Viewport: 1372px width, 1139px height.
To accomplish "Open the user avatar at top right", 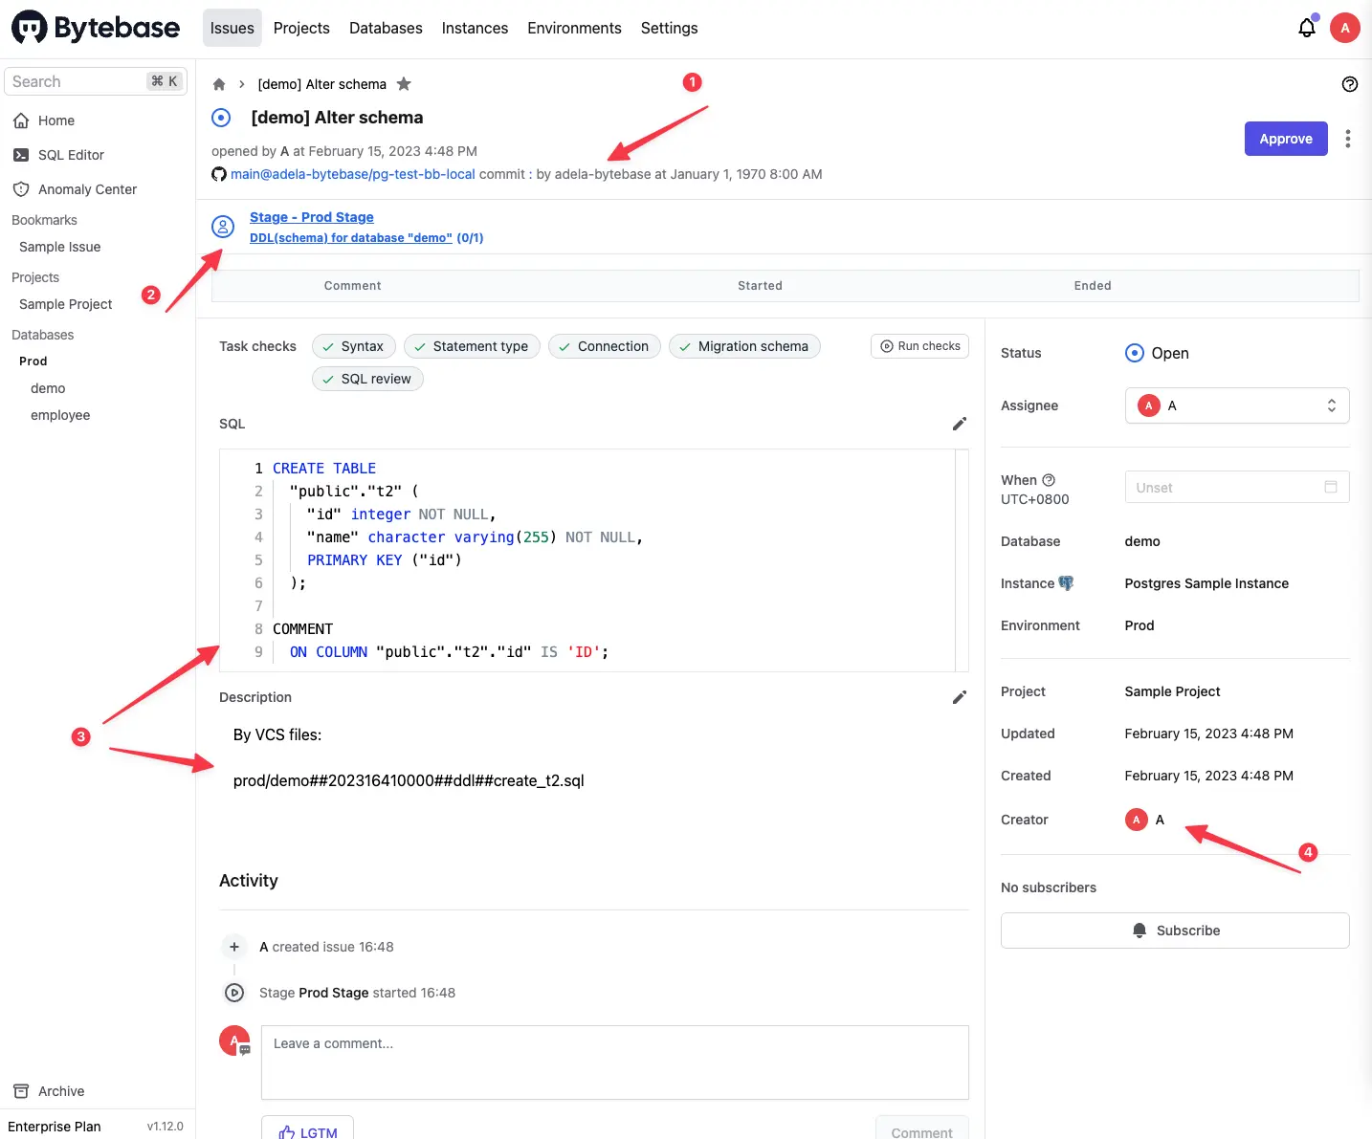I will click(x=1345, y=28).
